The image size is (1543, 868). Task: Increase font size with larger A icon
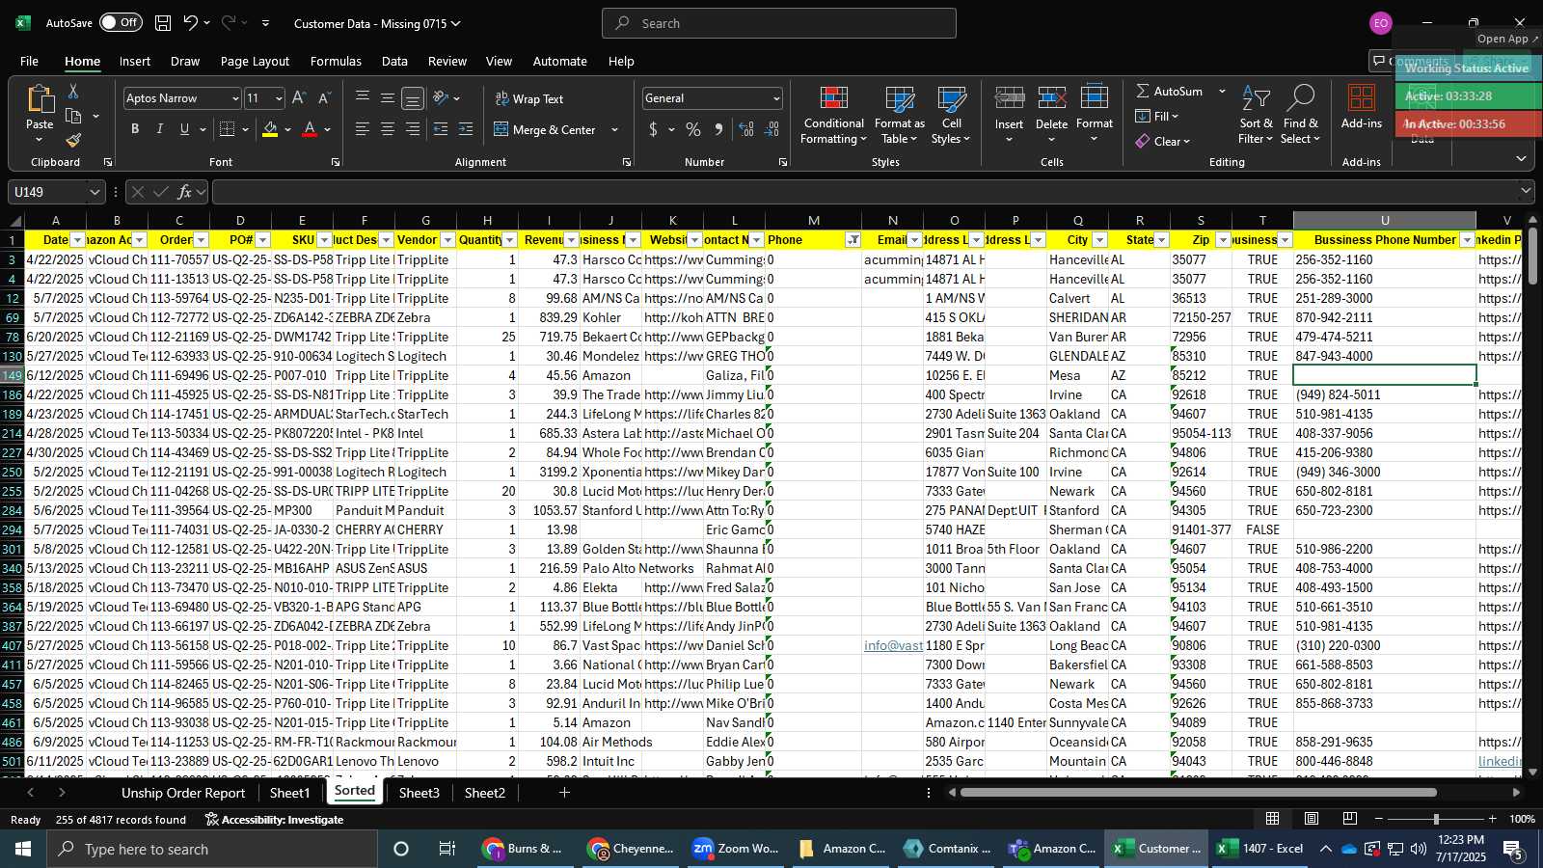(x=299, y=98)
